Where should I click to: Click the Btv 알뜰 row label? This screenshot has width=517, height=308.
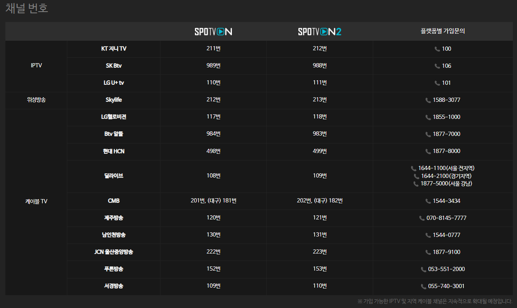coord(114,134)
